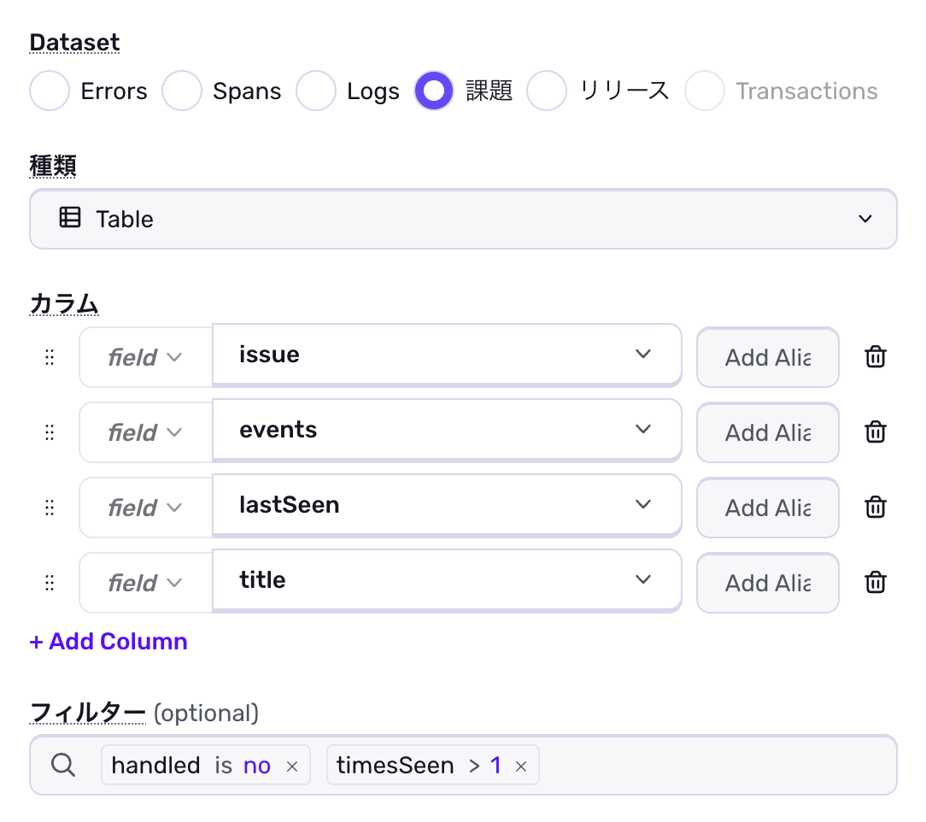Click alias input for title column
This screenshot has width=926, height=822.
pos(767,583)
